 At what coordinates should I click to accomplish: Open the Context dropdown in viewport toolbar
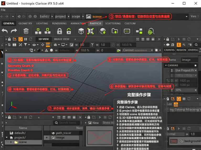pyautogui.click(x=138, y=50)
